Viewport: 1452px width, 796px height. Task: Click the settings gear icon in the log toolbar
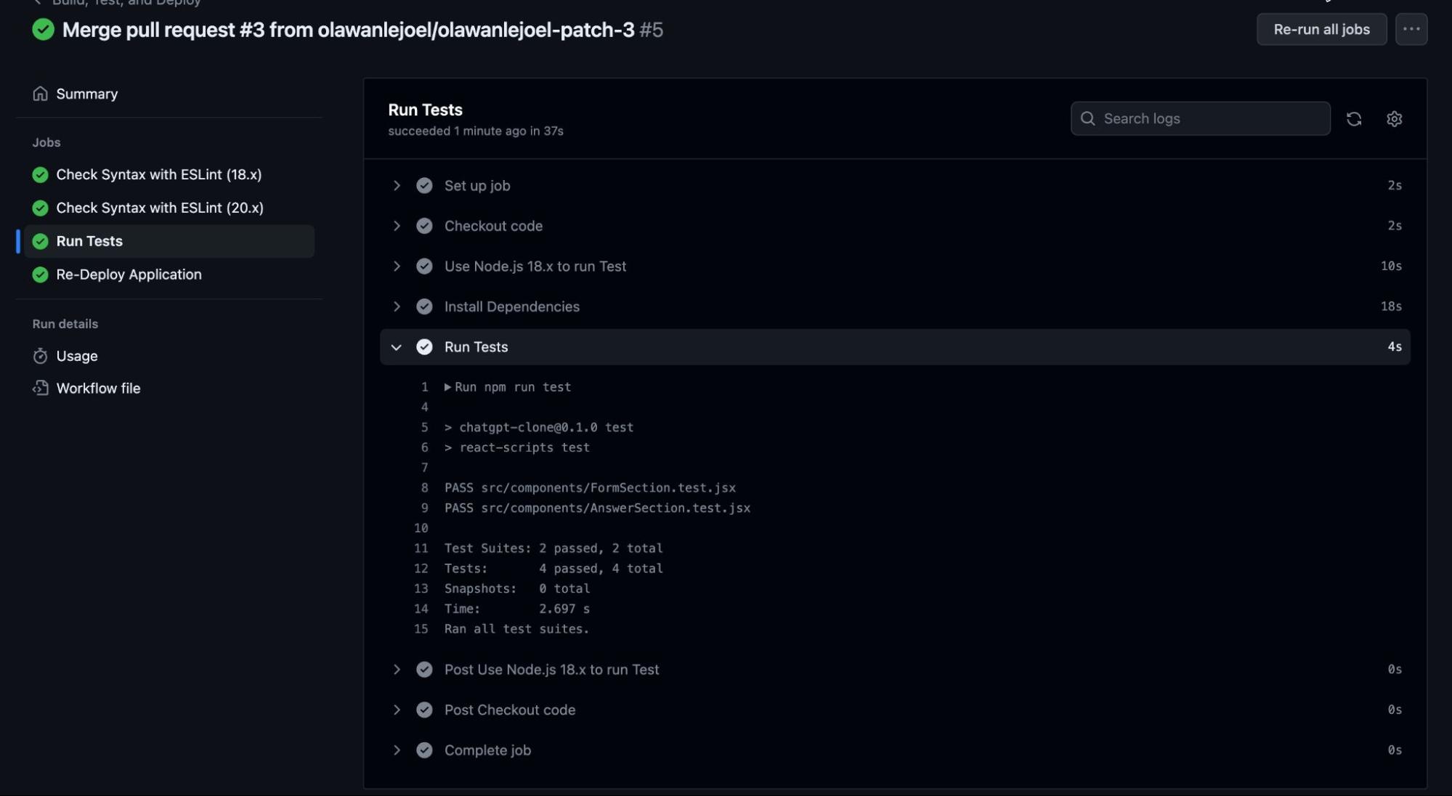[x=1394, y=118]
